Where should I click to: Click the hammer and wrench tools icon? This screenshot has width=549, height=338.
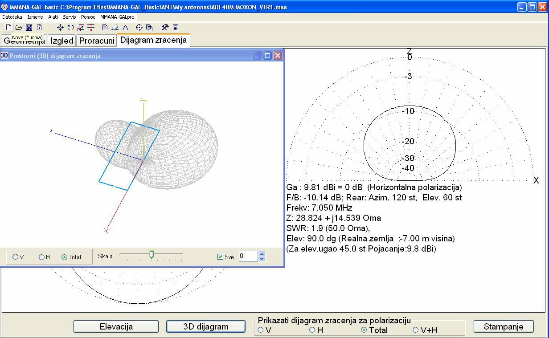point(165,28)
